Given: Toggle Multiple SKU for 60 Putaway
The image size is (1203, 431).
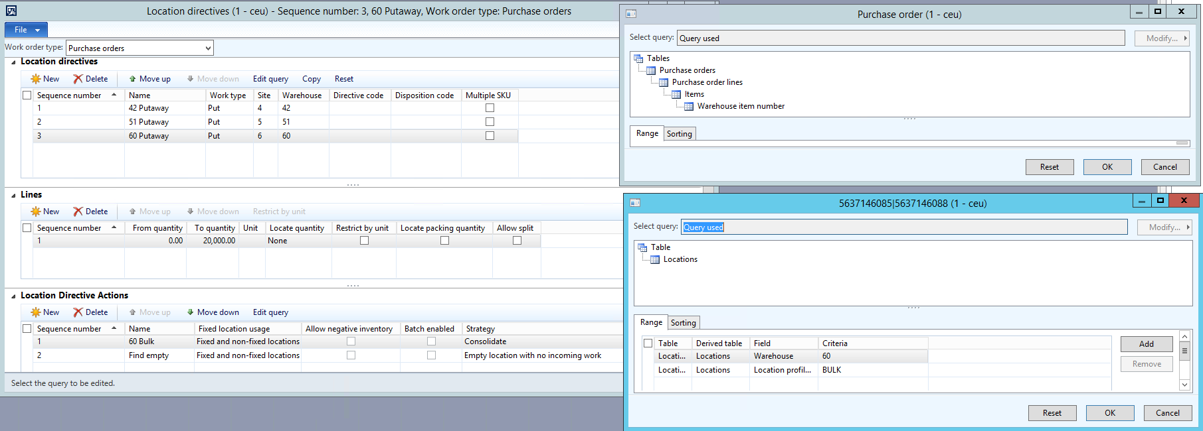Looking at the screenshot, I should coord(490,136).
